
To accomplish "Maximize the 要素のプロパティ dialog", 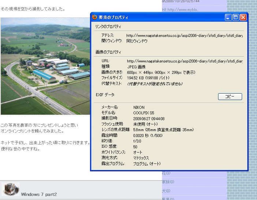I will (236, 17).
